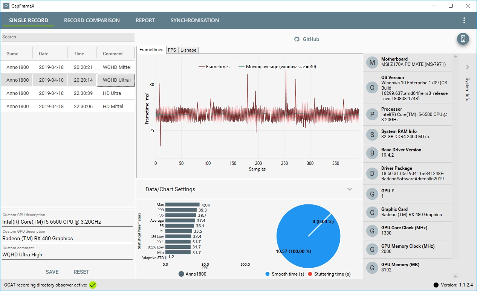Click the MSI Z170A PC MATE motherboard text
The height and width of the screenshot is (291, 477).
click(413, 64)
